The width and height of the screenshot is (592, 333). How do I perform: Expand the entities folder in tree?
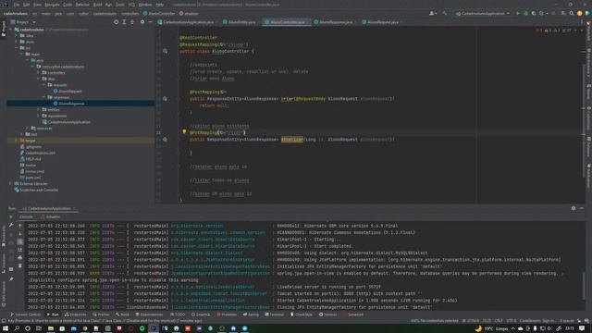(x=38, y=110)
